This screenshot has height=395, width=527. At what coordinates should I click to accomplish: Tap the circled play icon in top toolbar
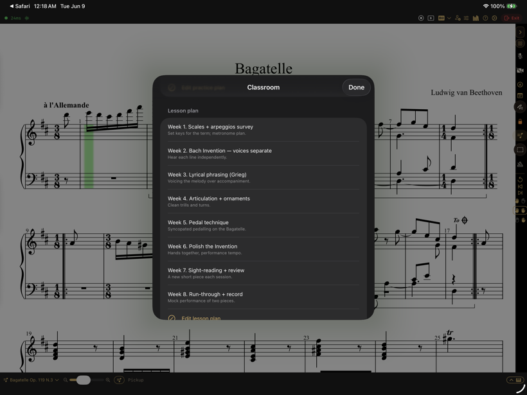(494, 18)
